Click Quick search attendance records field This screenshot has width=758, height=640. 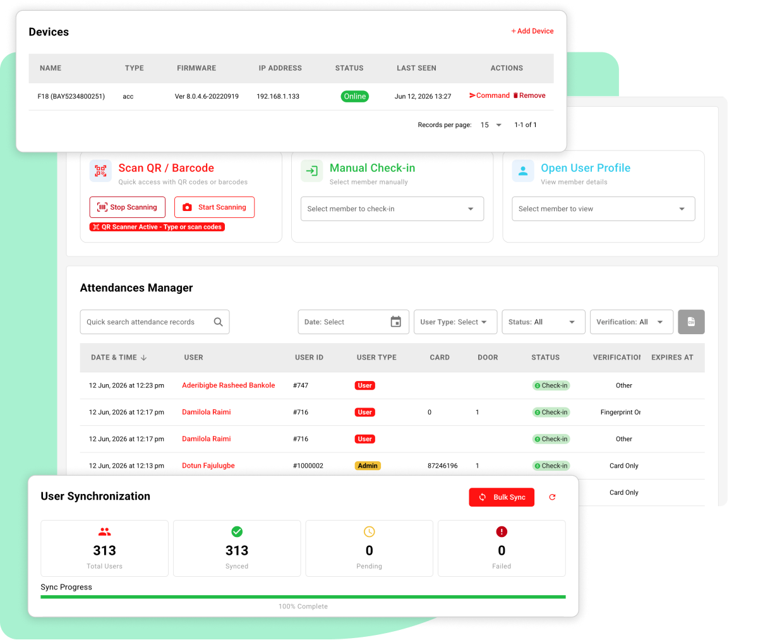point(155,322)
